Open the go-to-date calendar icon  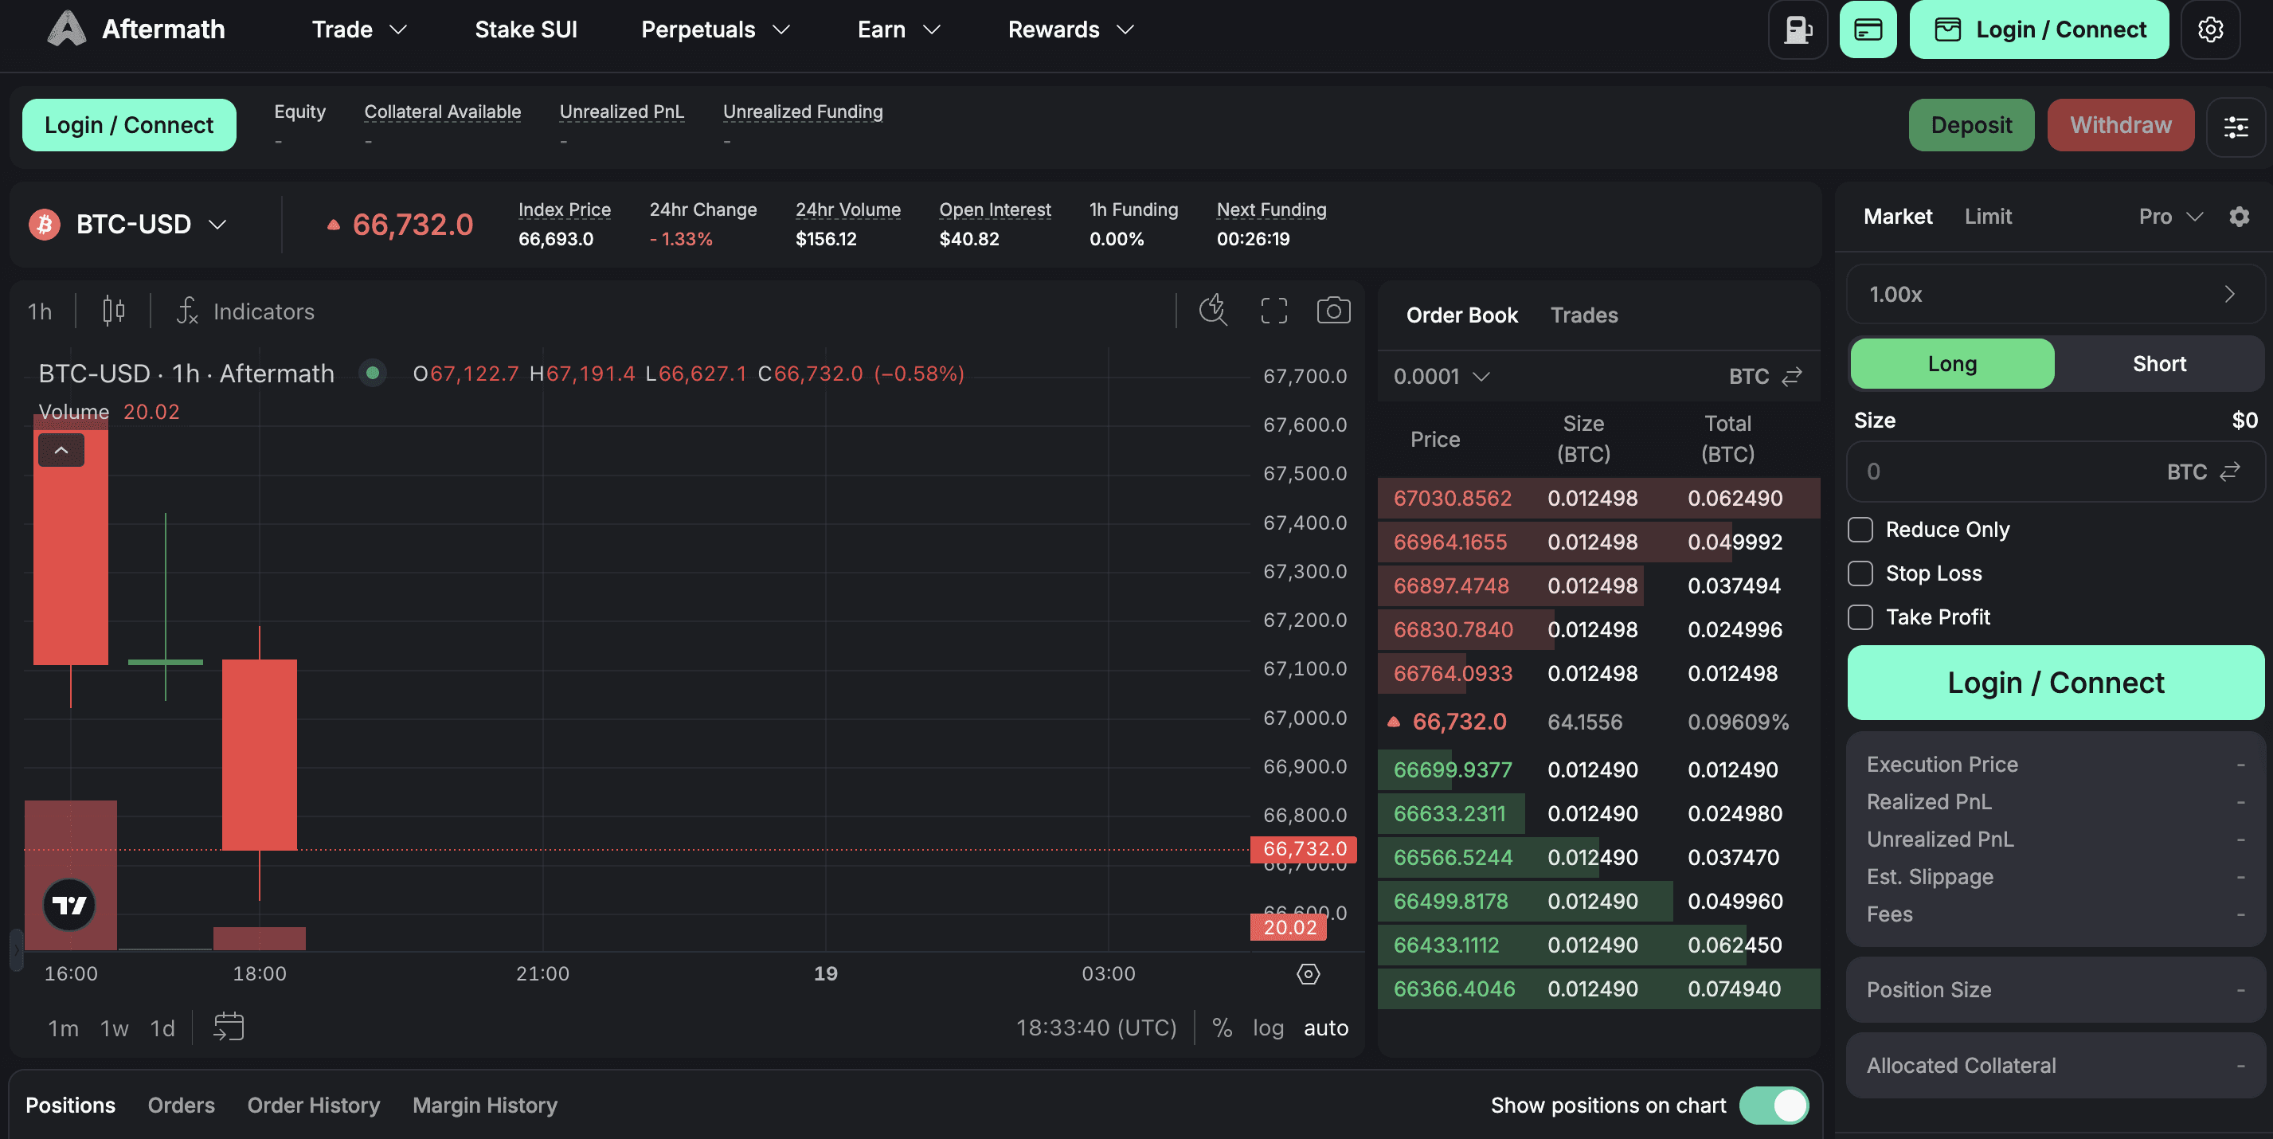pos(229,1027)
